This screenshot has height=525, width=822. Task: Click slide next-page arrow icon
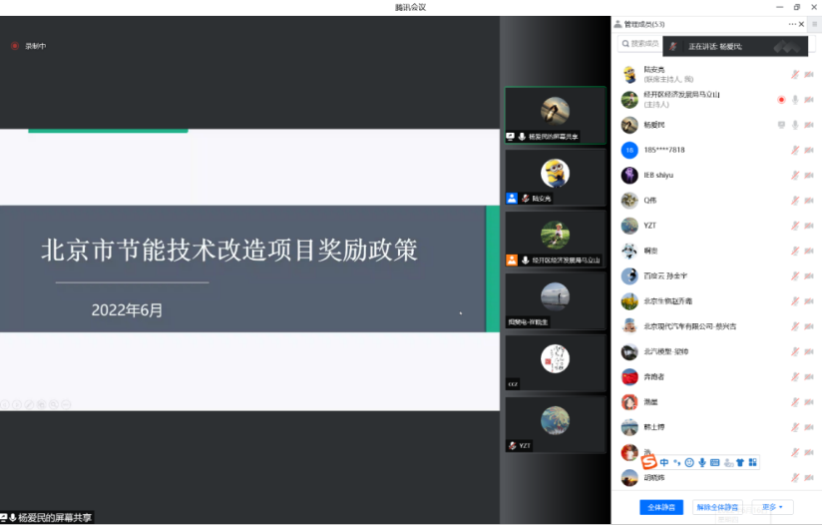[17, 404]
